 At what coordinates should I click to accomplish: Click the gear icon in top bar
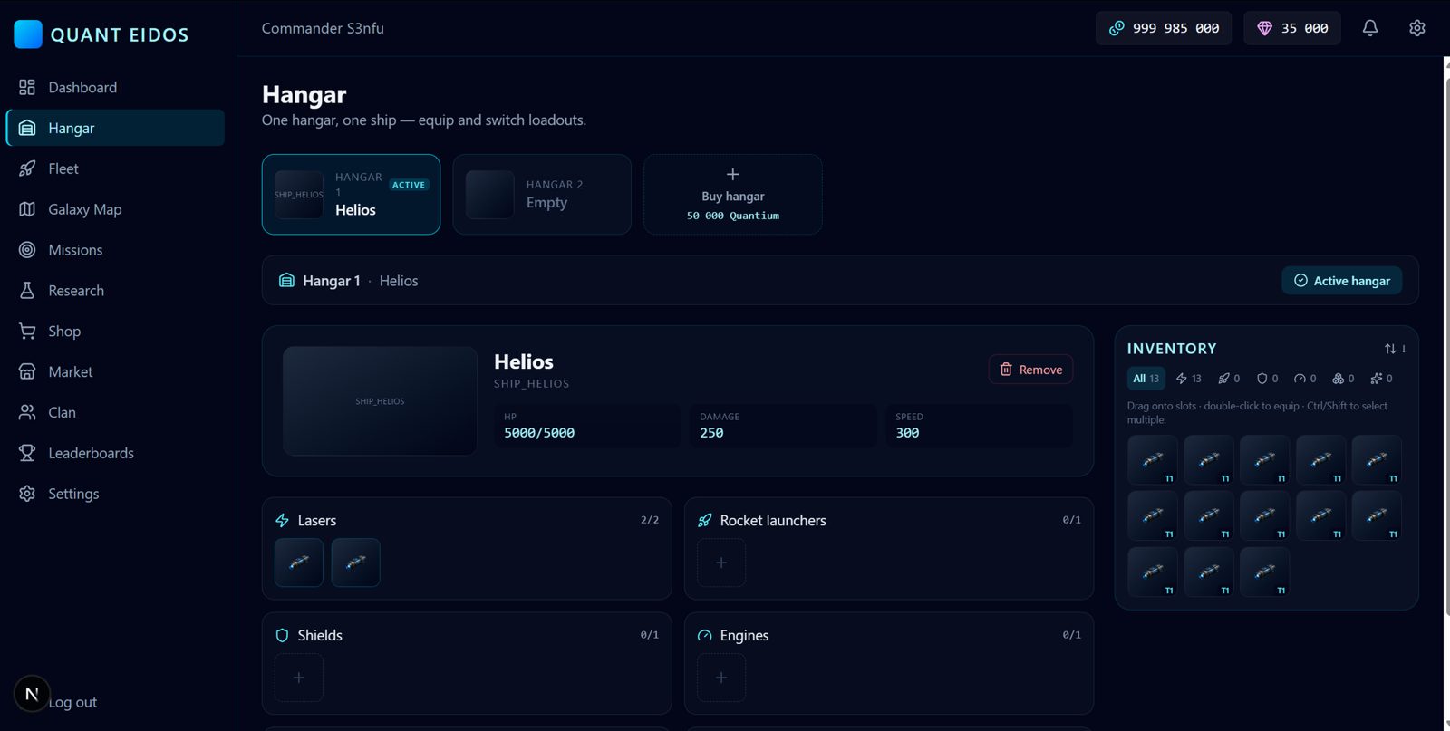click(1417, 28)
